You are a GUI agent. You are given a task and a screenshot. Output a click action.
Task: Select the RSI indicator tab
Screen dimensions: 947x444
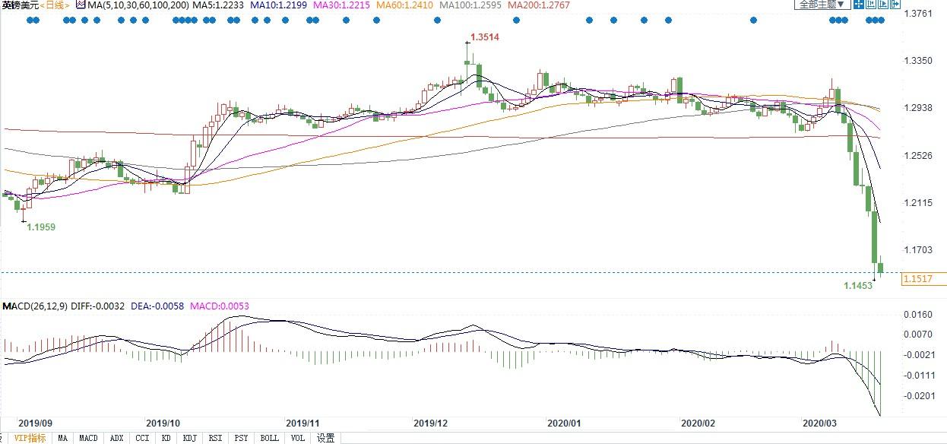coord(215,438)
